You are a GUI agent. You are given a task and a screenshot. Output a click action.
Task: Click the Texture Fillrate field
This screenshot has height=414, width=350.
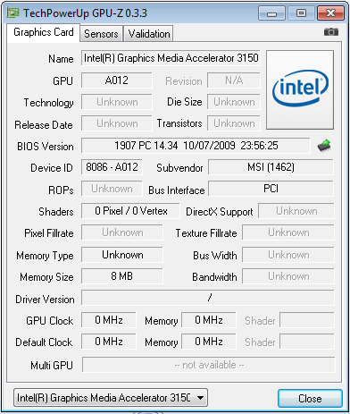click(x=288, y=232)
